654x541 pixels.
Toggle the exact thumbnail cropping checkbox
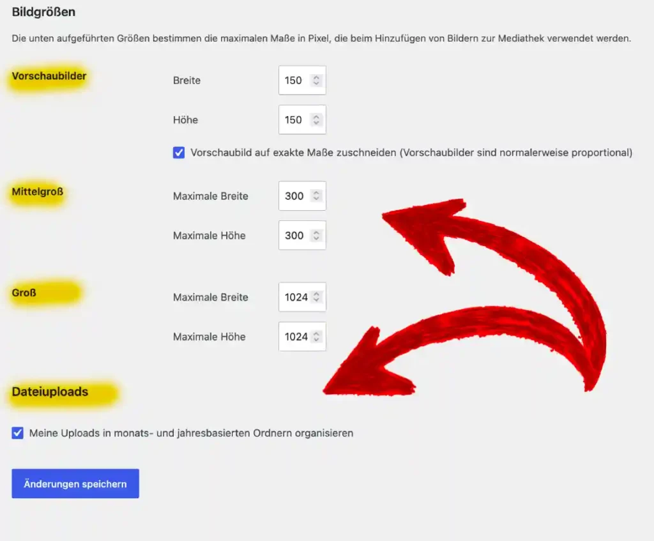coord(179,153)
